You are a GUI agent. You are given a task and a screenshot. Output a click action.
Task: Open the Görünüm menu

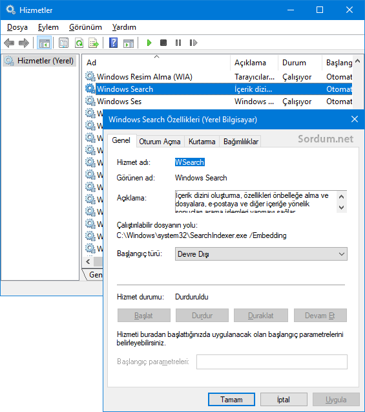point(85,27)
